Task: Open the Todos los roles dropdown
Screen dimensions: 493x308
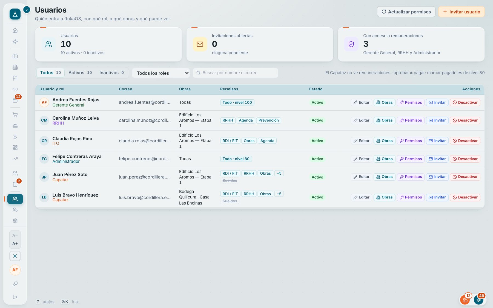Action: pos(161,73)
